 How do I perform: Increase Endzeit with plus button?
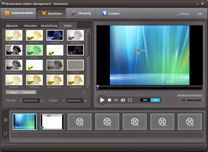(86, 101)
